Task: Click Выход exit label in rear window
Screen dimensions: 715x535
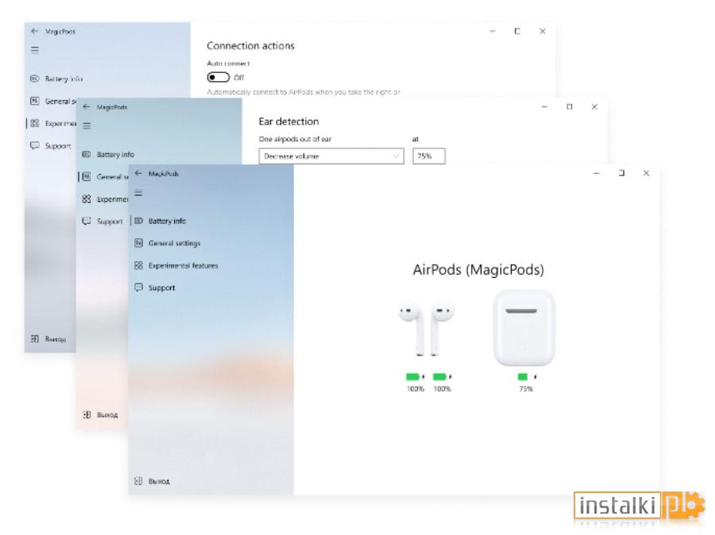Action: click(x=55, y=339)
